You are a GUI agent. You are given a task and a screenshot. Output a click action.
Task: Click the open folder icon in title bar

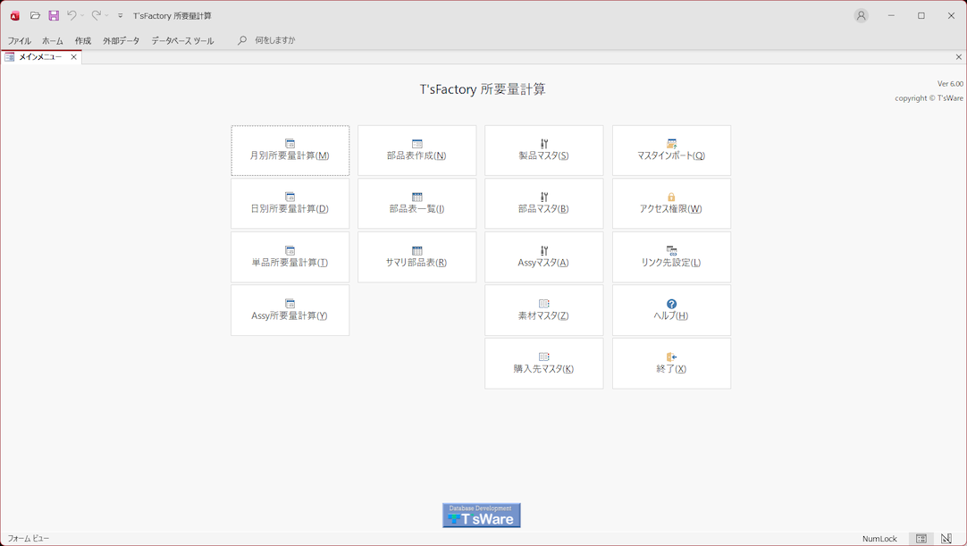(x=35, y=16)
